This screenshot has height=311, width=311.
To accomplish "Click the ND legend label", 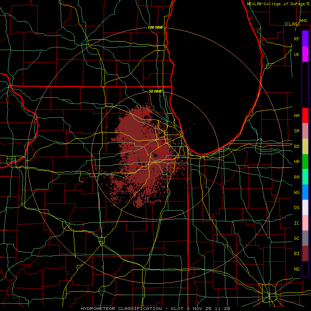I will pos(297,269).
